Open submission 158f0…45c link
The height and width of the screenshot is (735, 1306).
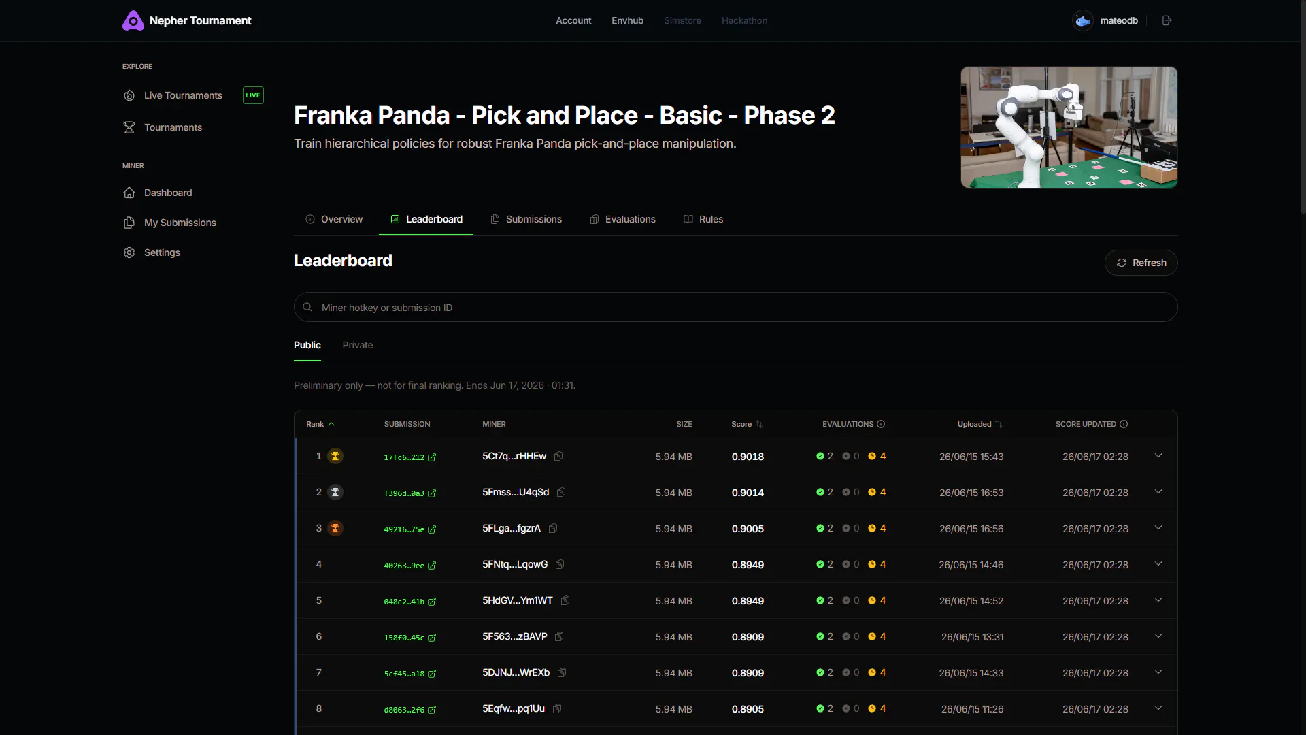tap(409, 638)
